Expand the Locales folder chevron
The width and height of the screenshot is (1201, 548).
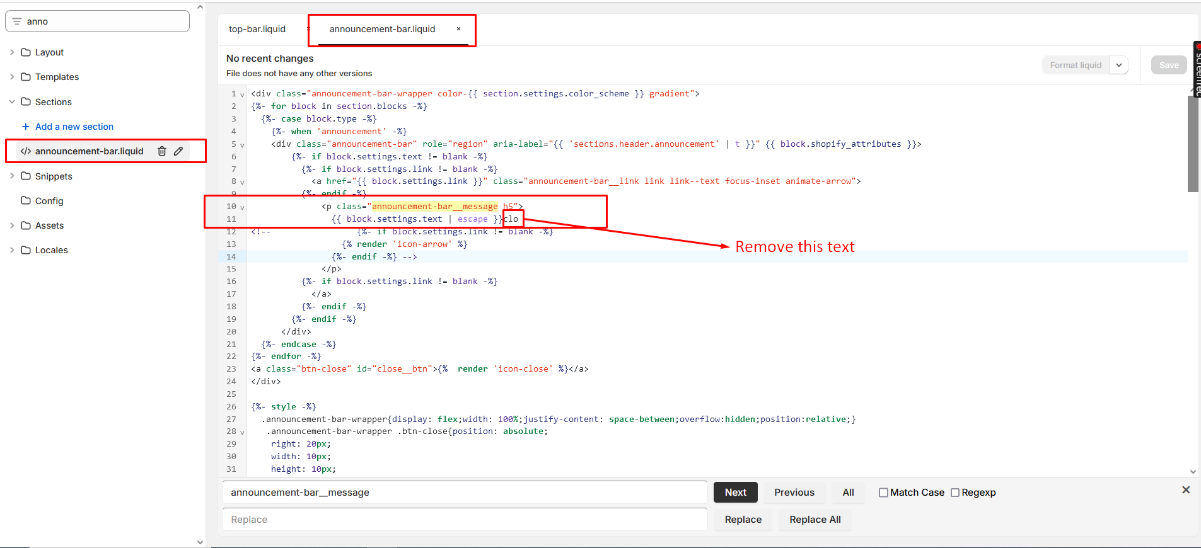(12, 250)
